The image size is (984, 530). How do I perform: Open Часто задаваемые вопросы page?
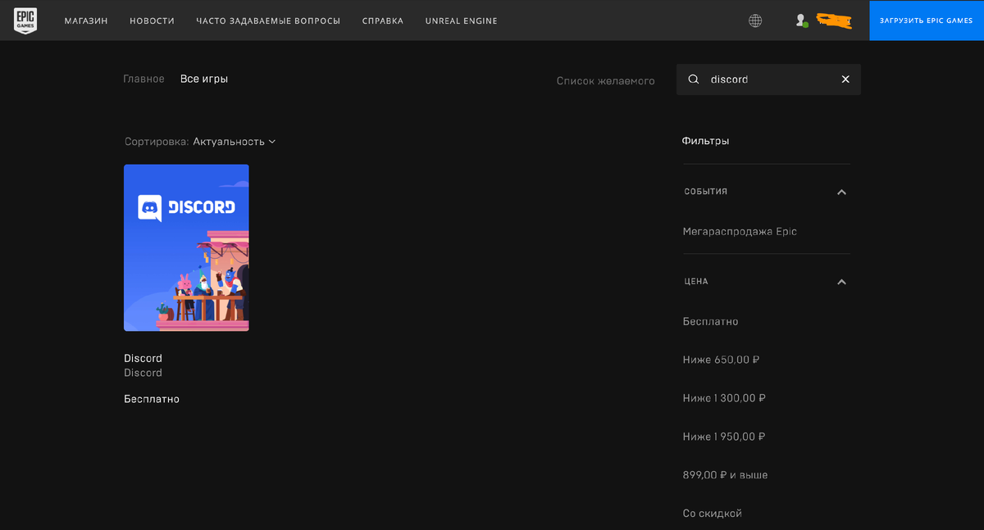(268, 20)
